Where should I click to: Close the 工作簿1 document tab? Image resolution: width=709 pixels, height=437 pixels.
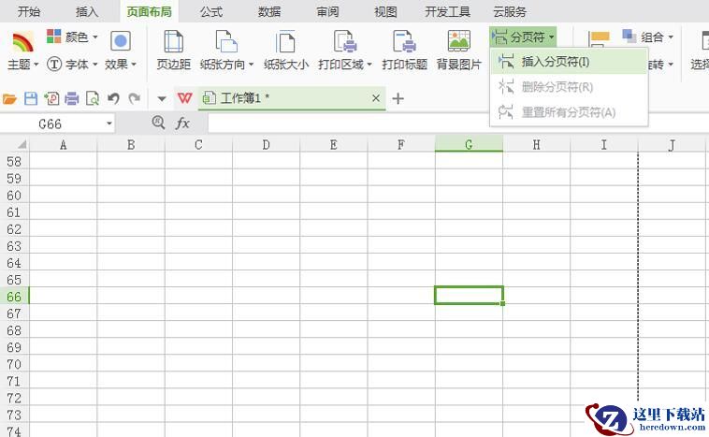coord(376,98)
